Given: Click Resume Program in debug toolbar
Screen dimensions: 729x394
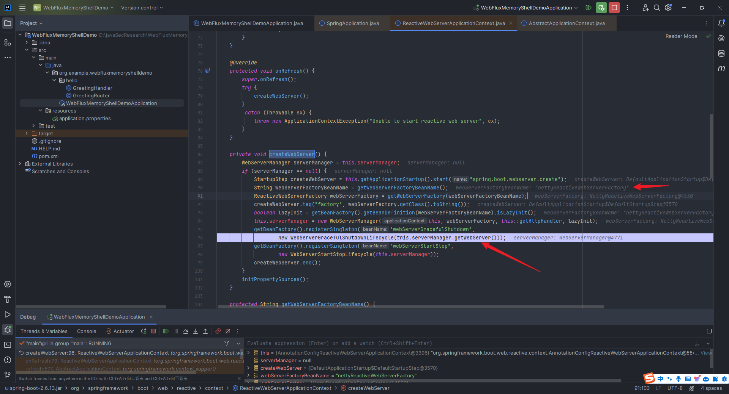Looking at the screenshot, I should tap(166, 331).
